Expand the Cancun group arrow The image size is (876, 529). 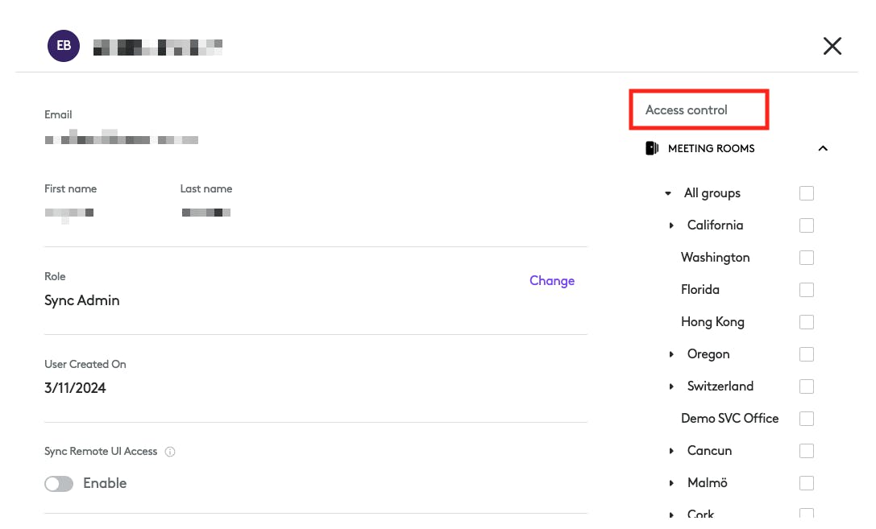(671, 451)
